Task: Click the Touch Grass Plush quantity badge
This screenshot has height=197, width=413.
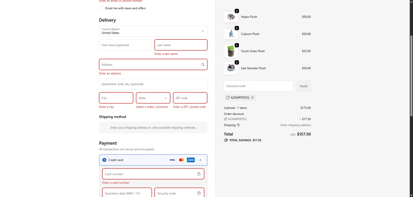Action: pos(237,45)
